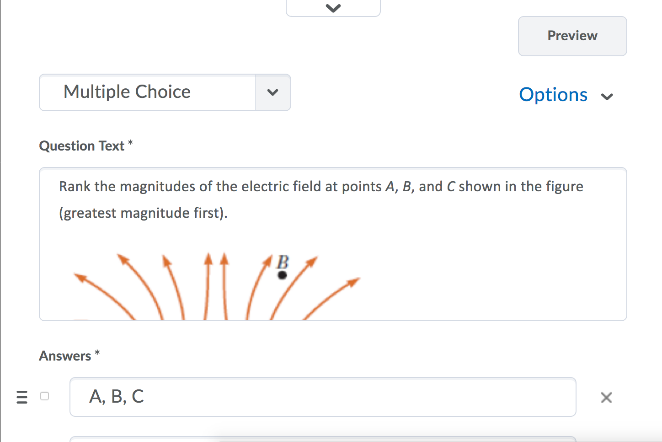Viewport: 662px width, 442px height.
Task: Click the leftmost field line arrowhead
Action: click(x=80, y=277)
